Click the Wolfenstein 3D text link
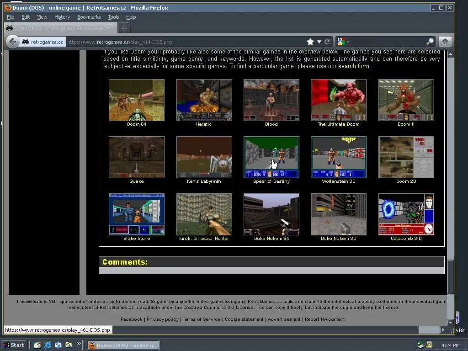The width and height of the screenshot is (468, 351). coord(339,181)
